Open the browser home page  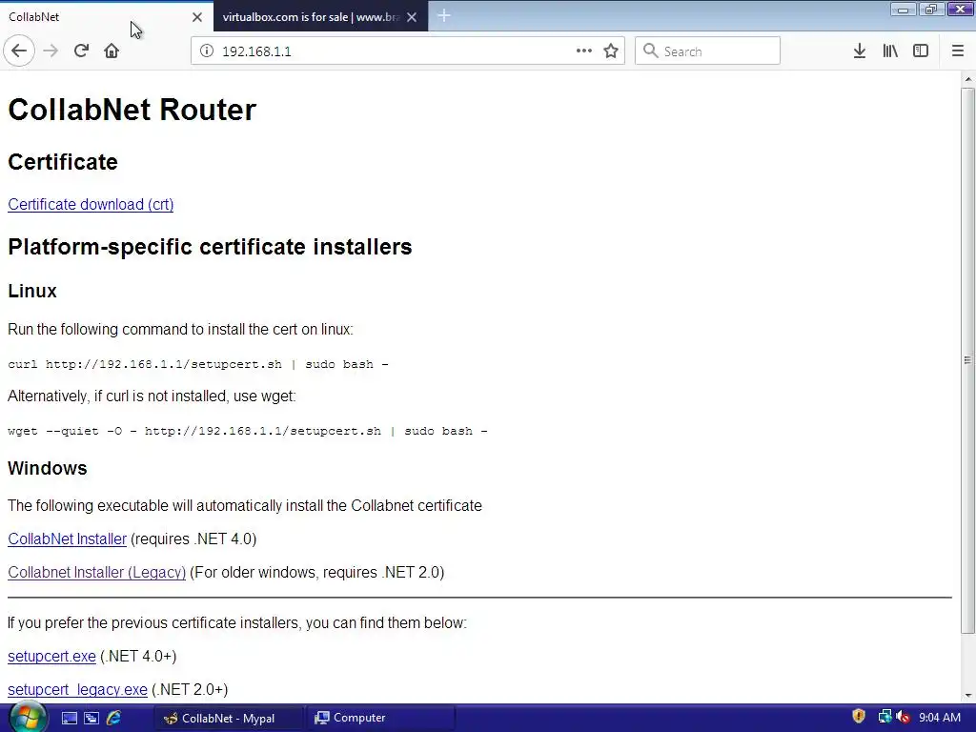point(112,51)
